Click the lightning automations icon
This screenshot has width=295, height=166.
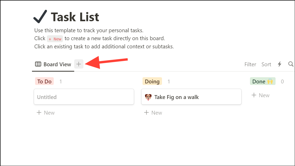click(x=279, y=64)
